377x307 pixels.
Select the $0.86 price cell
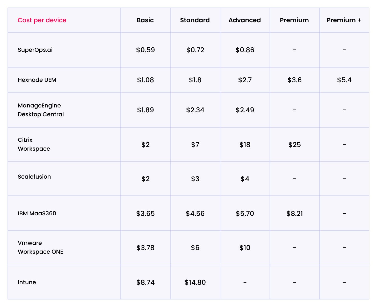pos(245,50)
